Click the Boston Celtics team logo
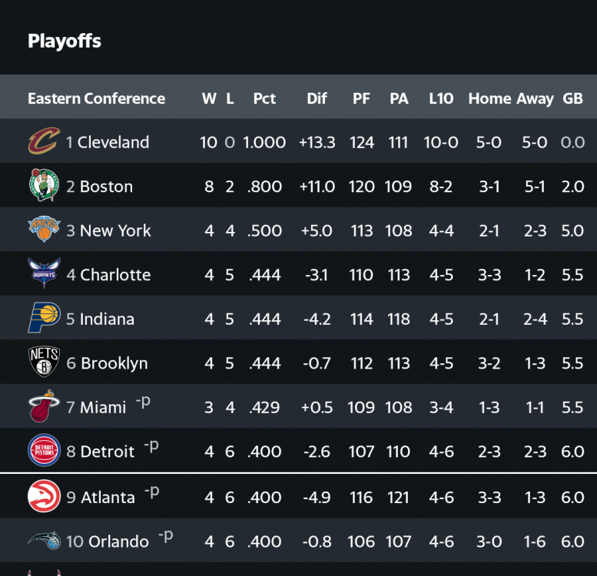Screen dimensions: 597x576 coord(44,186)
